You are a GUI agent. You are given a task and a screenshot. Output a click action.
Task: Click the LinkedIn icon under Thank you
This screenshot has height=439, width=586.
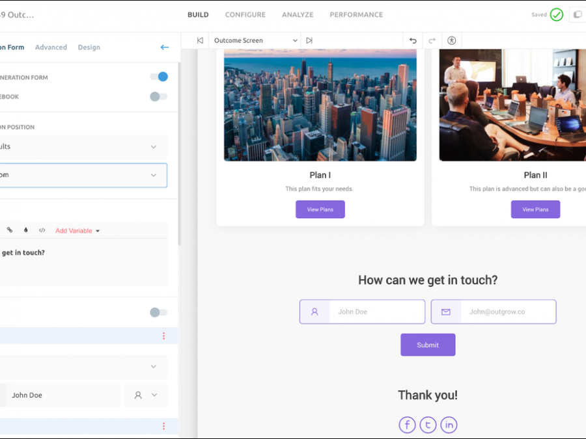tap(449, 425)
